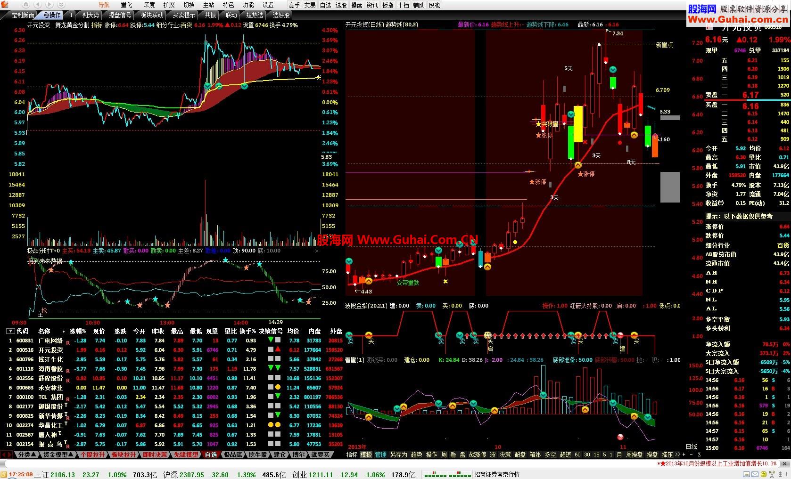Toggle the 箱体 indicator in chart toolbar
The height and width of the screenshot is (479, 791).
(535, 455)
